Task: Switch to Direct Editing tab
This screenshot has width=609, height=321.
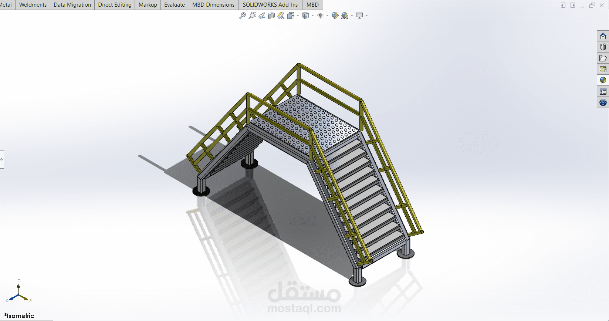Action: pos(115,5)
